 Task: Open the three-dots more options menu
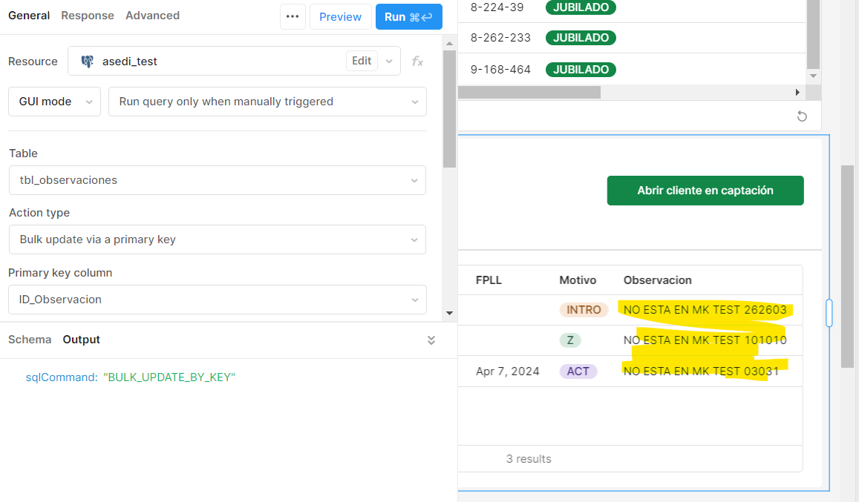point(293,16)
